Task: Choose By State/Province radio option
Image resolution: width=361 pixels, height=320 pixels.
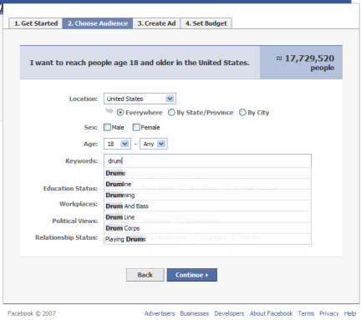Action: click(x=171, y=113)
